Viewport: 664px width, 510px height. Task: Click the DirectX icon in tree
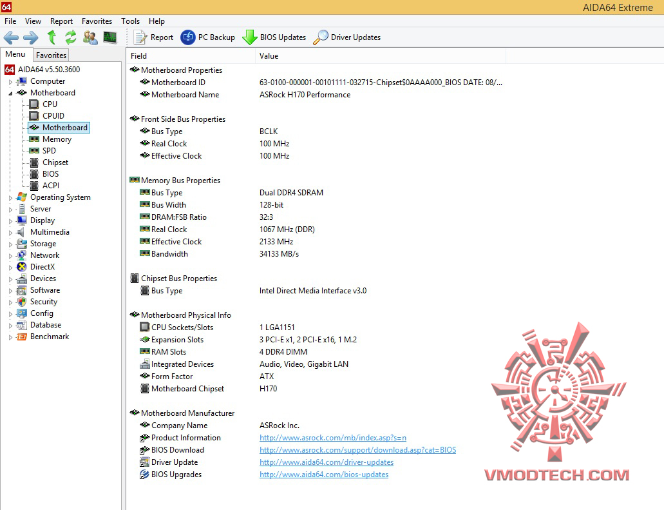[22, 267]
